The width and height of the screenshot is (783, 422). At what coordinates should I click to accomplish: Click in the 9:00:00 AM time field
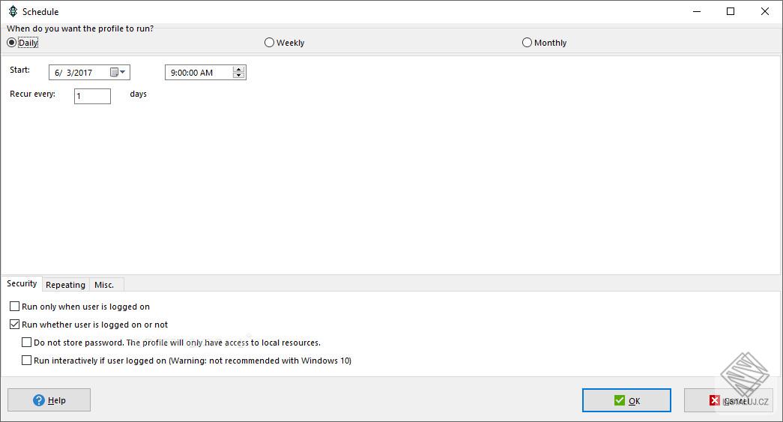pyautogui.click(x=199, y=73)
